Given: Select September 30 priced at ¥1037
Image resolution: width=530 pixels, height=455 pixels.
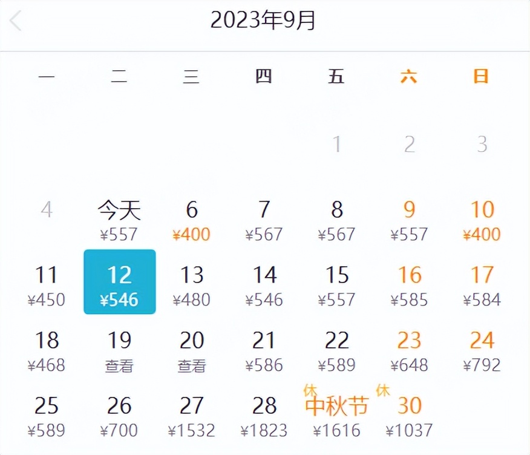Looking at the screenshot, I should [409, 407].
